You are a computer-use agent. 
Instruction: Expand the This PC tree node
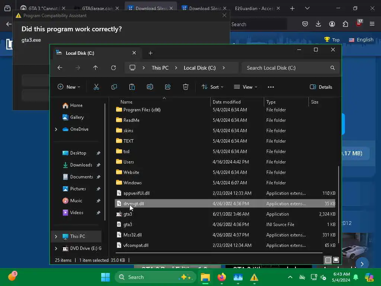(56, 236)
